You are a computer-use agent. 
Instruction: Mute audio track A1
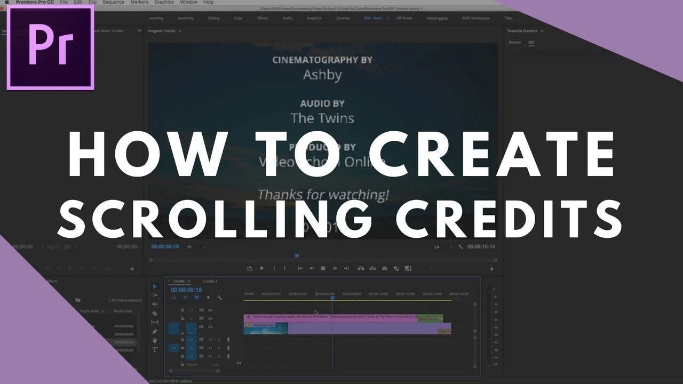pos(210,339)
